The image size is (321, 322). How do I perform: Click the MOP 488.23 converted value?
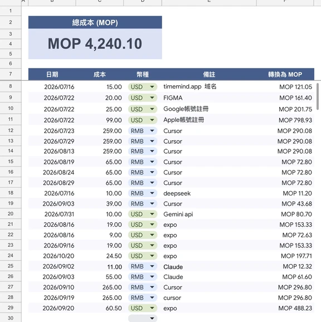pos(295,308)
